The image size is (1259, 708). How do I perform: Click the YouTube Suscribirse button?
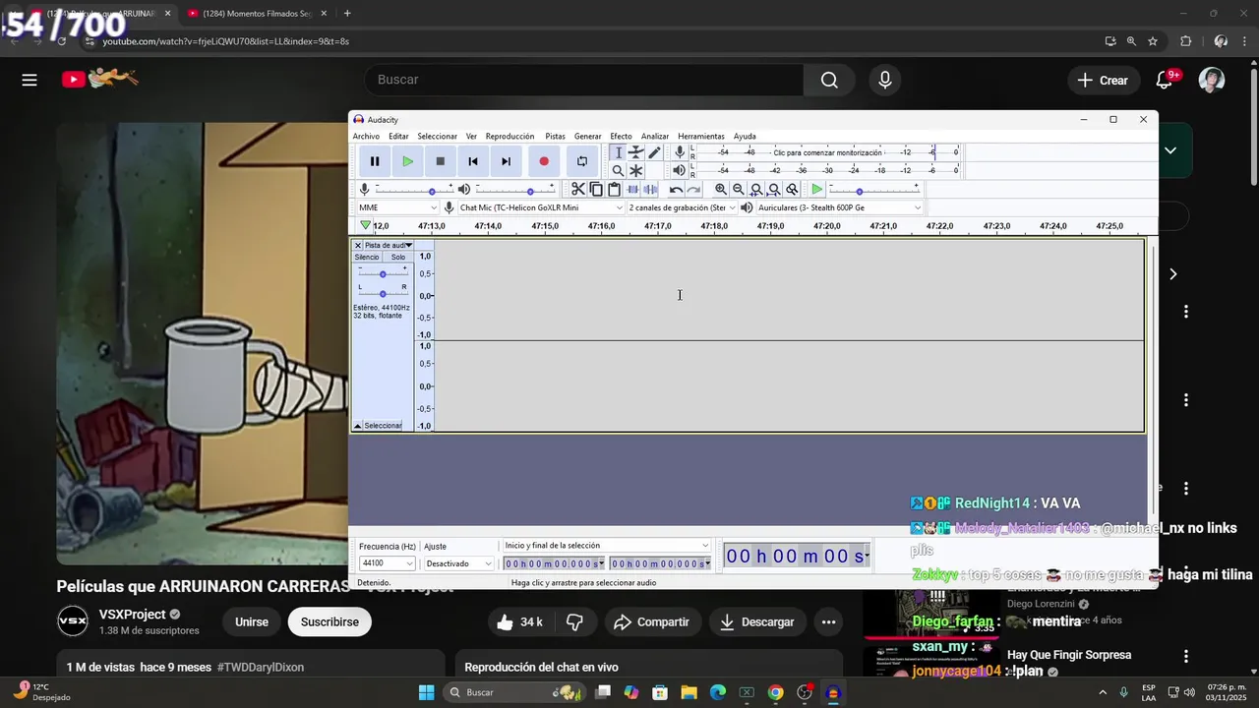[330, 621]
